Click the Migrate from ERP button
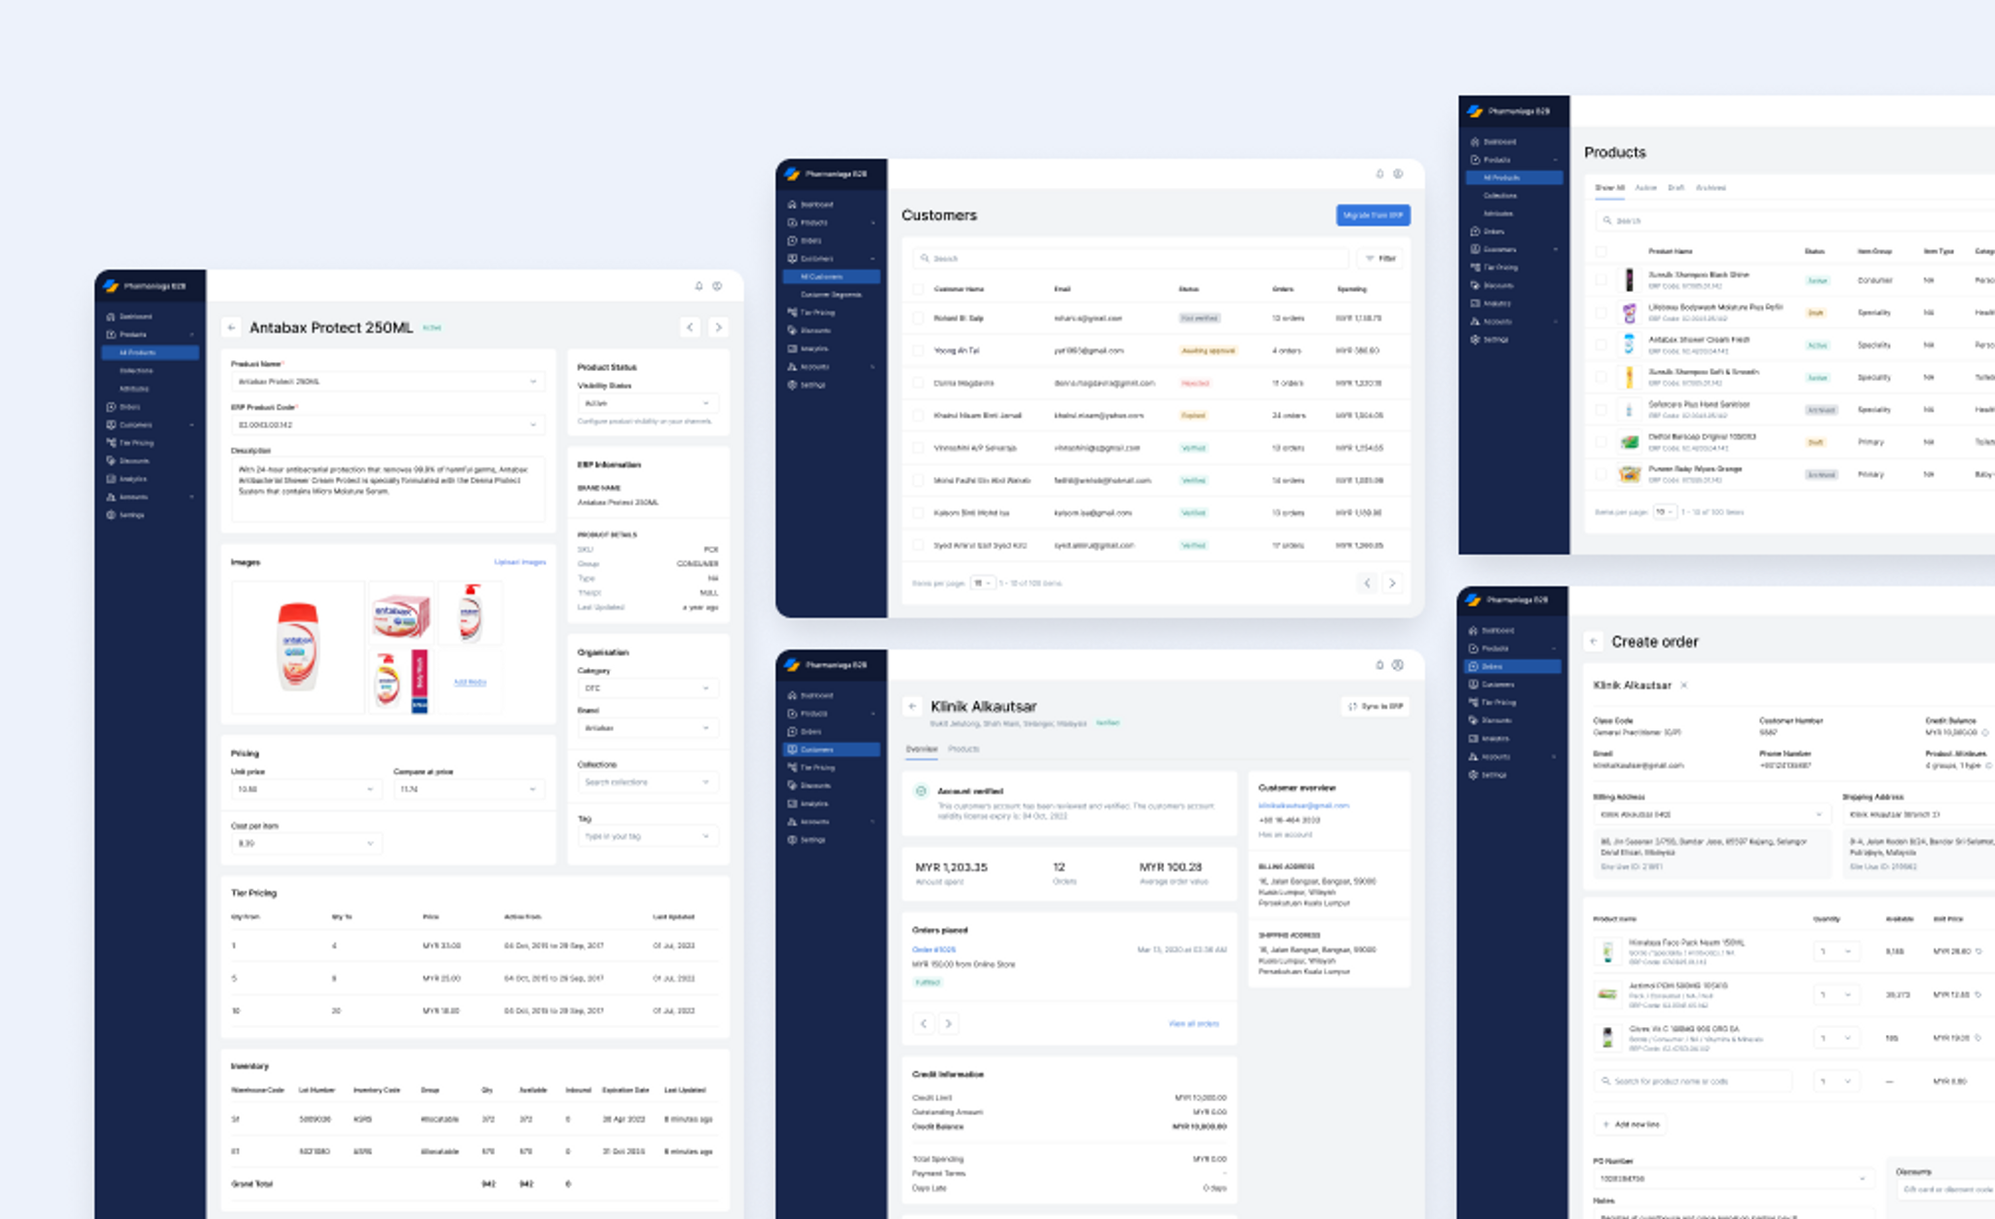 click(1373, 215)
